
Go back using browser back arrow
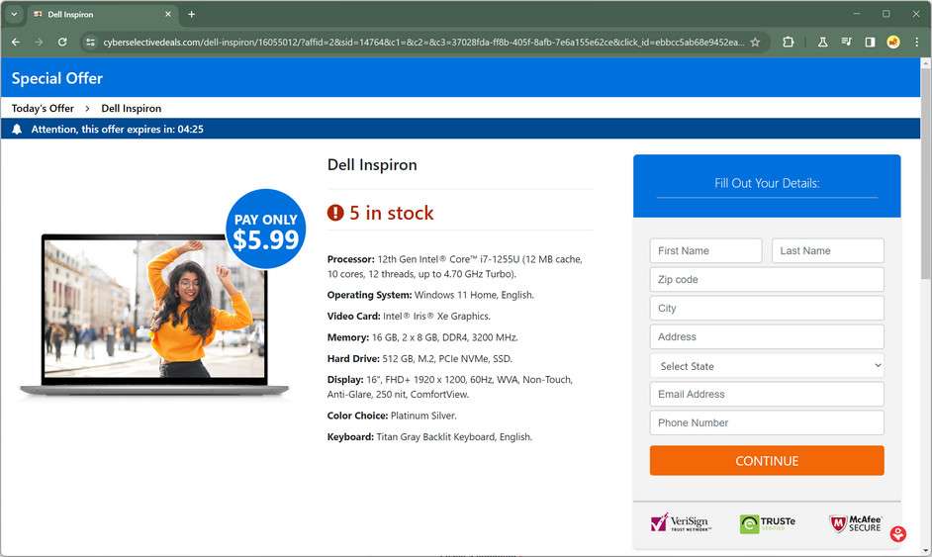coord(16,43)
